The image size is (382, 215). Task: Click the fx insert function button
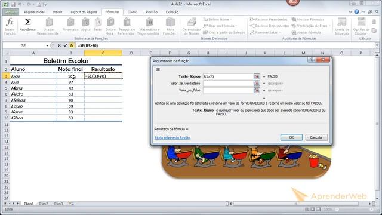pos(72,45)
